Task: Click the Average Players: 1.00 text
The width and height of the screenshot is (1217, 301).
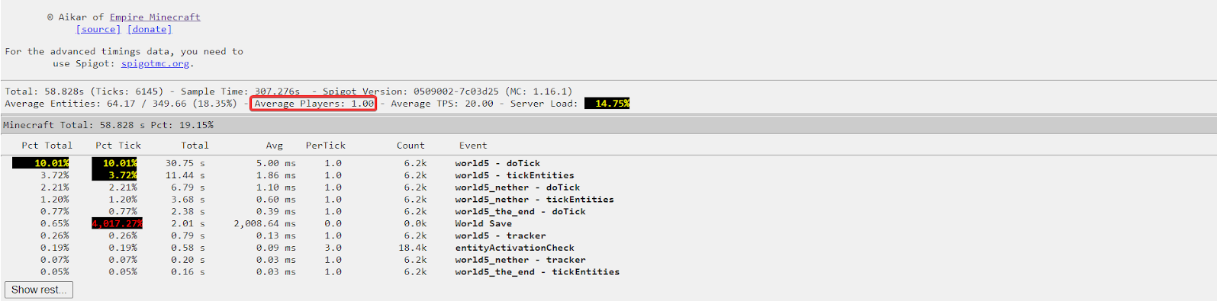Action: point(314,104)
